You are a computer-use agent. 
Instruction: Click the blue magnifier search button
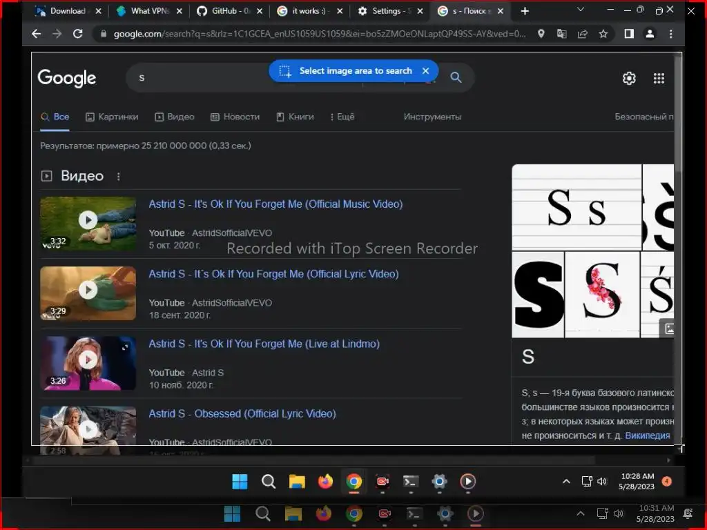[x=456, y=77]
